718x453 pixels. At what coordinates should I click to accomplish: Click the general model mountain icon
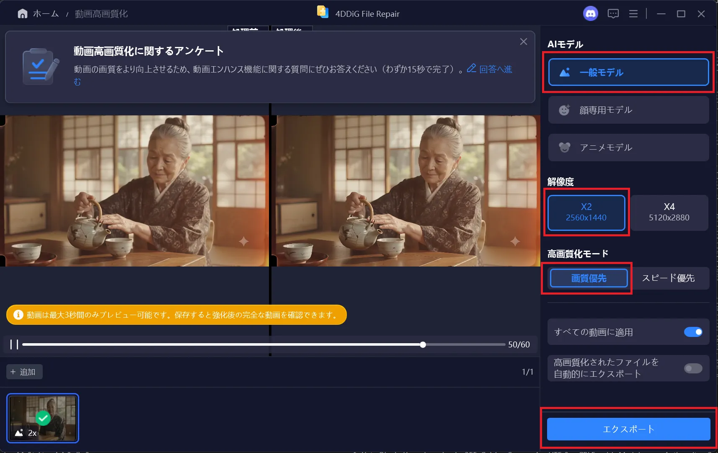pyautogui.click(x=565, y=72)
